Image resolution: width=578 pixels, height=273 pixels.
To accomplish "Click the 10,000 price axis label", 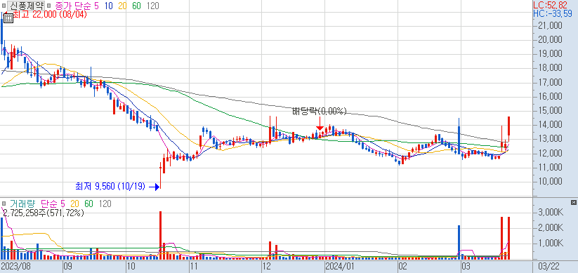I will (x=551, y=182).
